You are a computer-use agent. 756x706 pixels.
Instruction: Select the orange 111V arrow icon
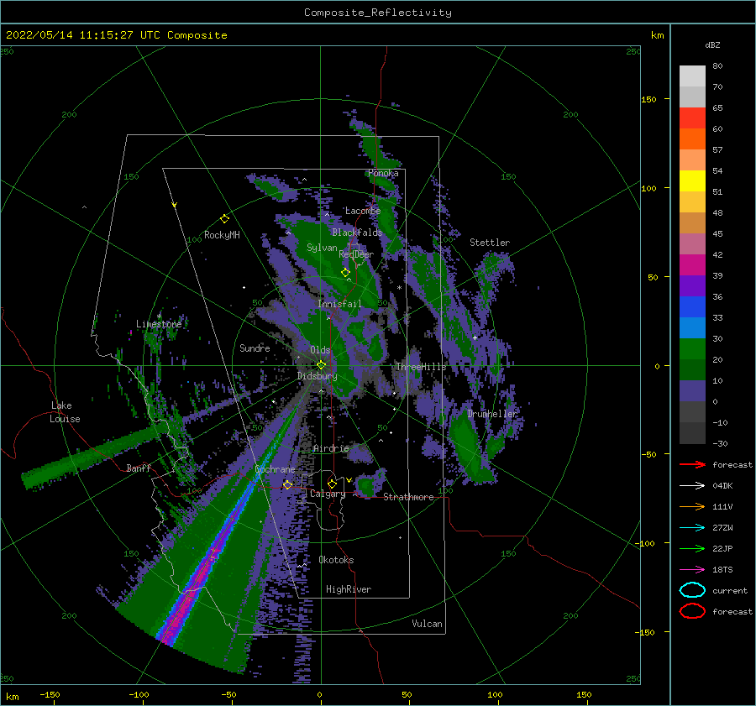(x=692, y=506)
